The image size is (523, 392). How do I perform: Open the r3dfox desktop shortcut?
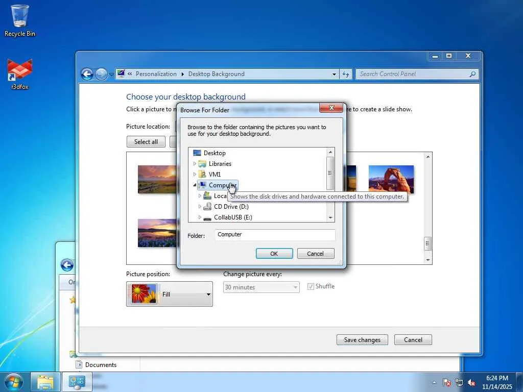[x=20, y=74]
